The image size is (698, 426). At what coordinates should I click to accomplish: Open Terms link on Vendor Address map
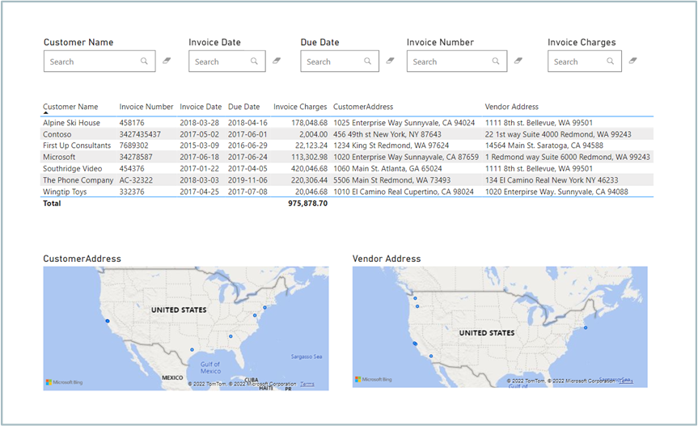pos(626,381)
